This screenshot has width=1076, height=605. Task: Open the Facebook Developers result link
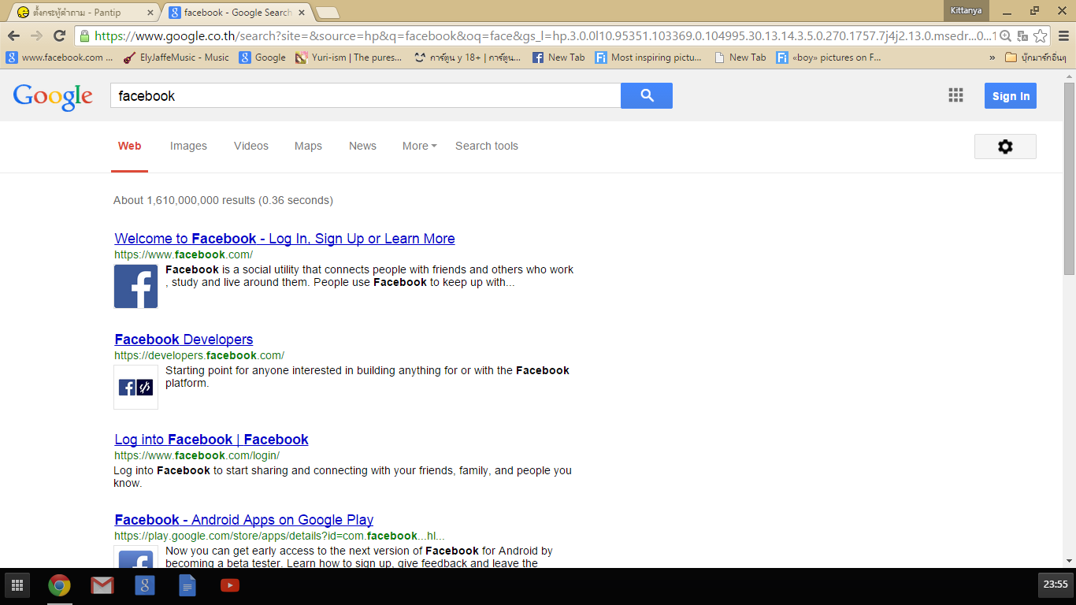pyautogui.click(x=184, y=340)
